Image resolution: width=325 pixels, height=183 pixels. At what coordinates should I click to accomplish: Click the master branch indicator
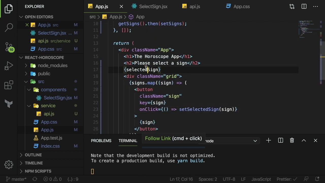pyautogui.click(x=16, y=179)
